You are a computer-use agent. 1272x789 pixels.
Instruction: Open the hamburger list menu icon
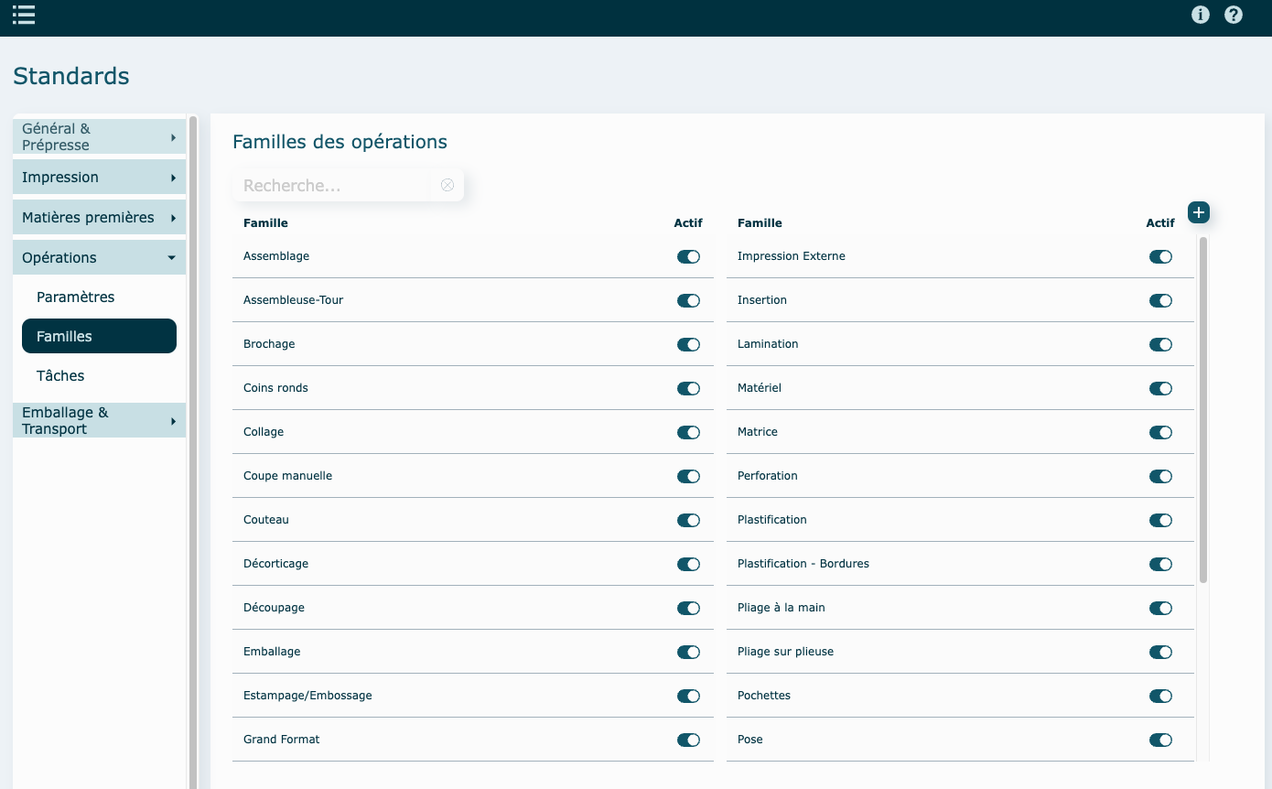[24, 15]
